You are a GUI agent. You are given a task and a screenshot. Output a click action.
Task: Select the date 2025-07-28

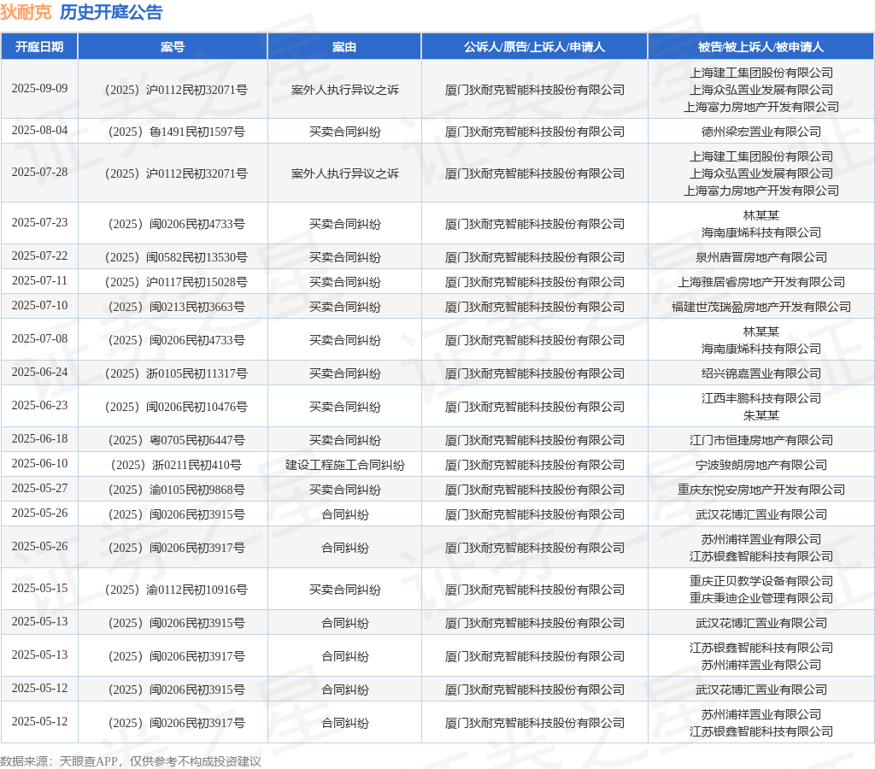click(39, 172)
